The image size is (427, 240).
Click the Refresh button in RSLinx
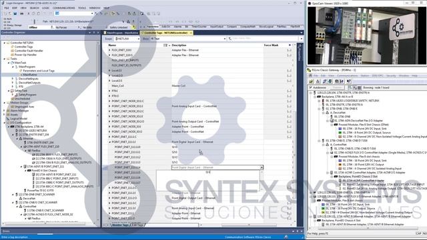click(337, 87)
